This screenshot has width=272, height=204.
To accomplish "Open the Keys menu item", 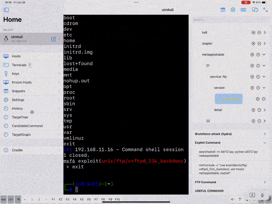I will [32, 74].
